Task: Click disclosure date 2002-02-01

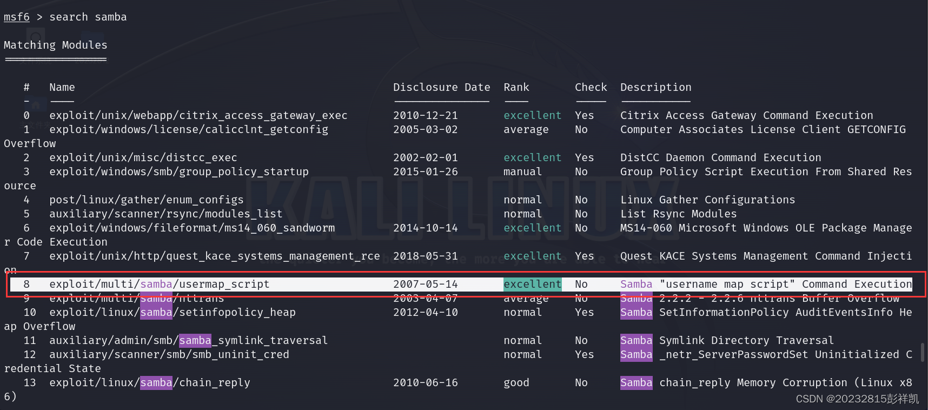Action: pos(426,157)
